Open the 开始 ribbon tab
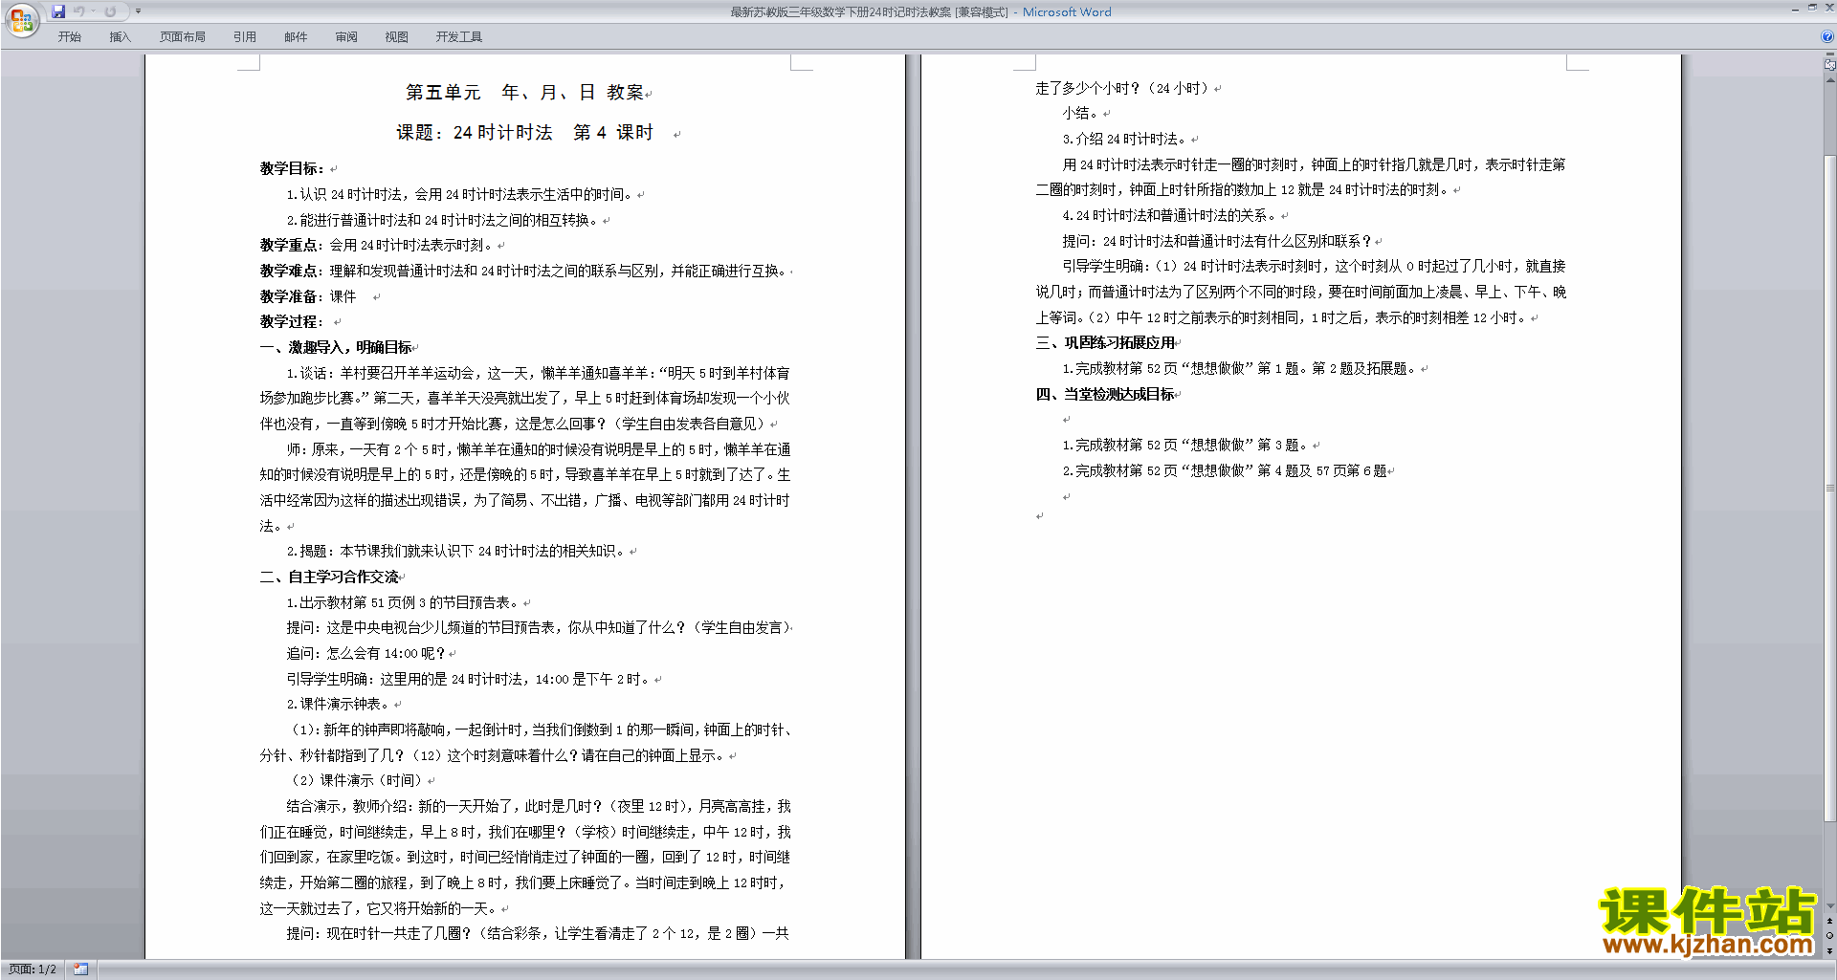This screenshot has width=1837, height=980. 69,37
